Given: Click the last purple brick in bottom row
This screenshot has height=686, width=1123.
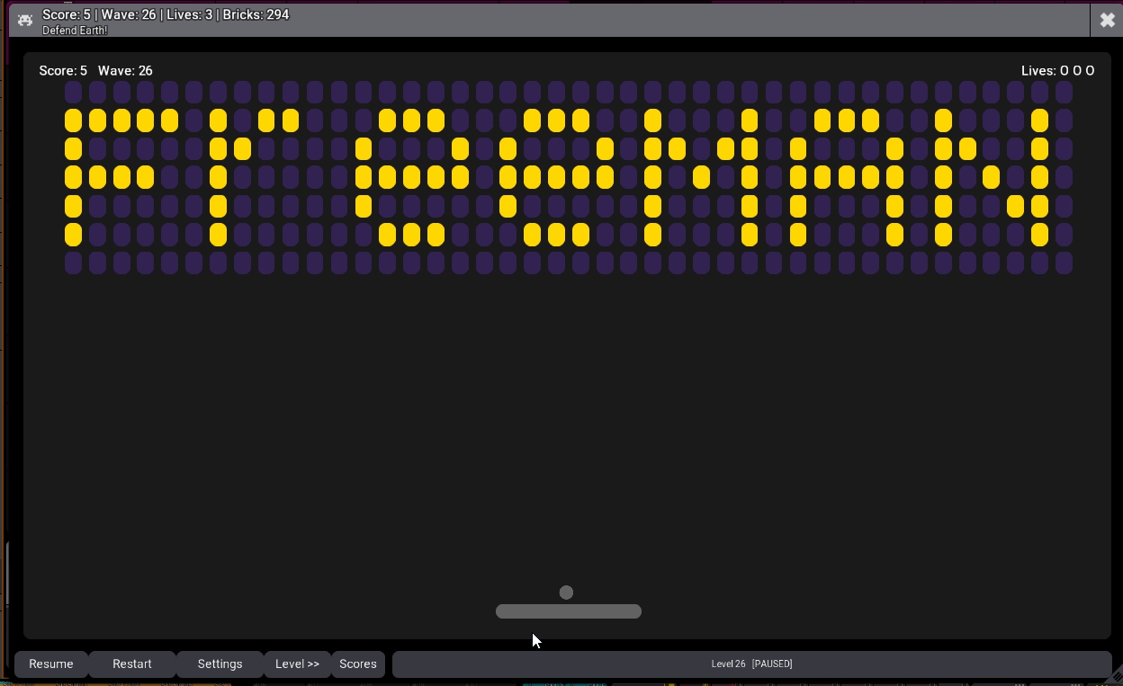Looking at the screenshot, I should pyautogui.click(x=1064, y=263).
